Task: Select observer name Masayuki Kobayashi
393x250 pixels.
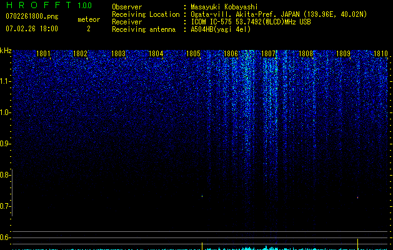Action: click(224, 7)
